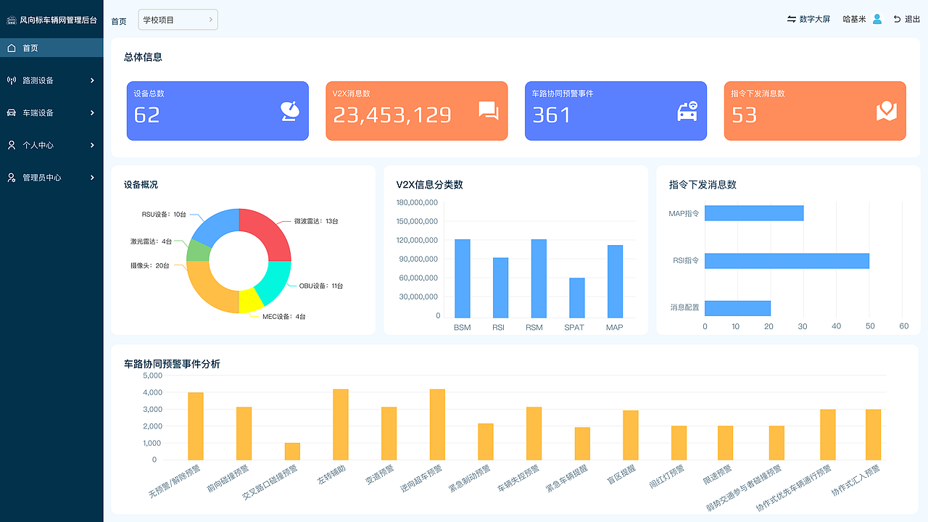Viewport: 928px width, 522px height.
Task: Click the 交叉路口碰撞预警 bar
Action: pyautogui.click(x=292, y=451)
